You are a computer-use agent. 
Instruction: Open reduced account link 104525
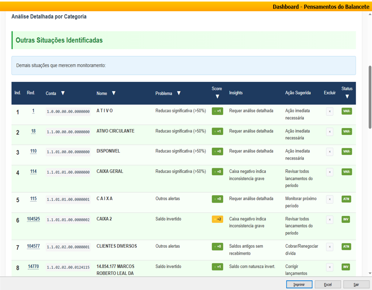[x=33, y=219]
